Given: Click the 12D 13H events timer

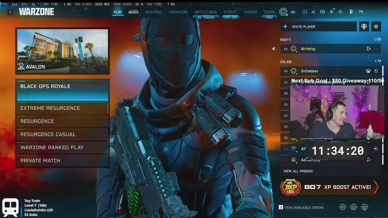Looking at the screenshot, I should (230, 18).
